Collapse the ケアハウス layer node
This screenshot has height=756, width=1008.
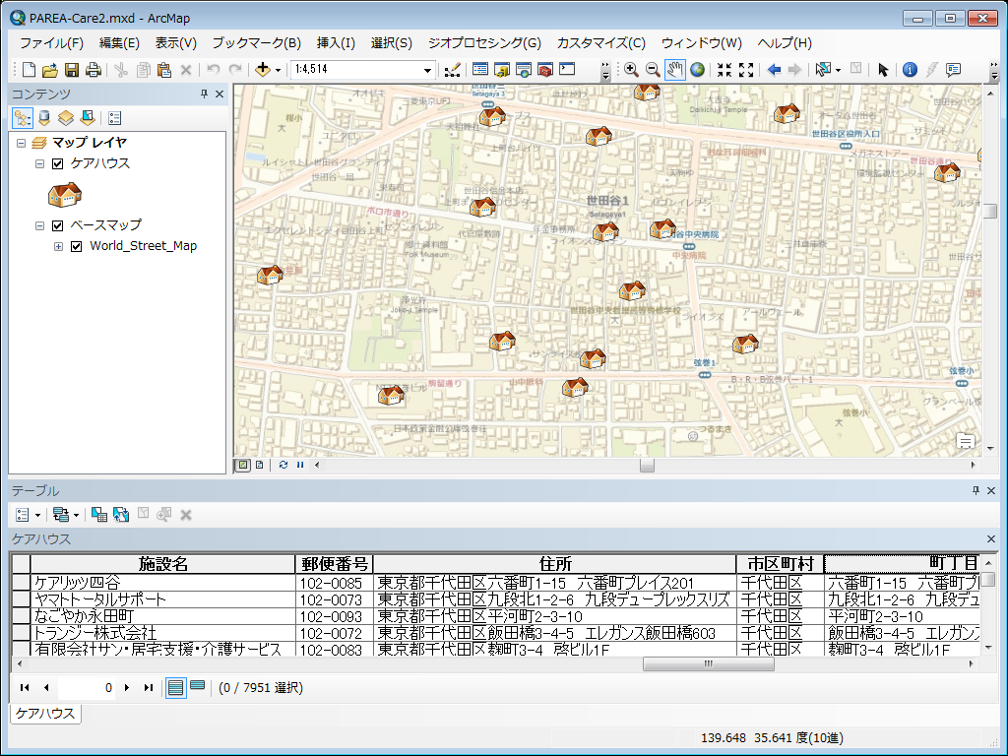point(39,164)
